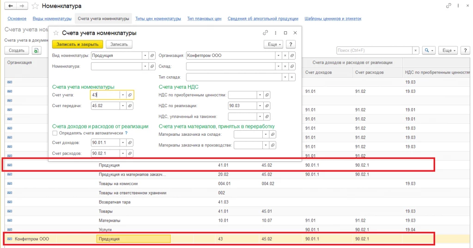
Task: Star the Счета учета номенклатуры dialog
Action: click(56, 33)
